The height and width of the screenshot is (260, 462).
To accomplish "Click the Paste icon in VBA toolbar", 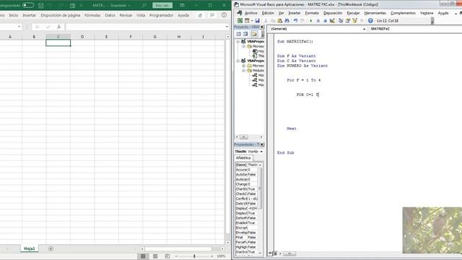I will pyautogui.click(x=280, y=21).
